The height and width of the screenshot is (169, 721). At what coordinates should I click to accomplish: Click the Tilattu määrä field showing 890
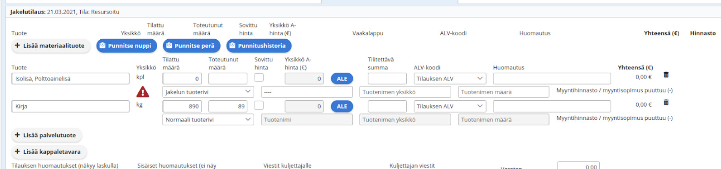point(182,106)
